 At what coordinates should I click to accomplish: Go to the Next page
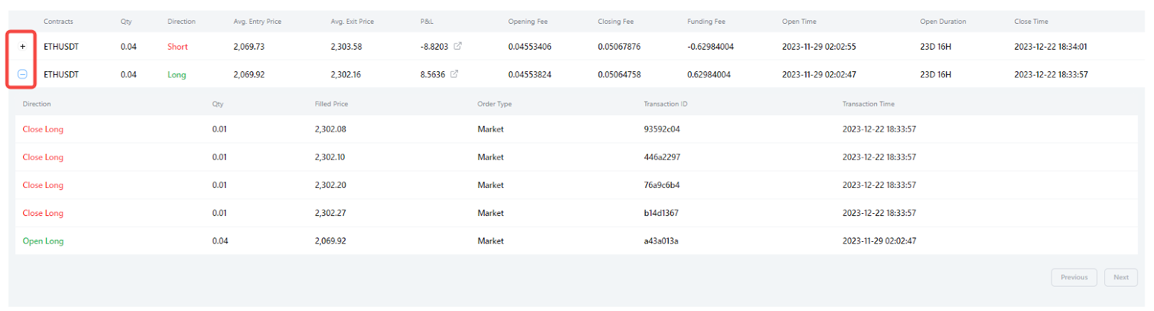click(x=1120, y=277)
